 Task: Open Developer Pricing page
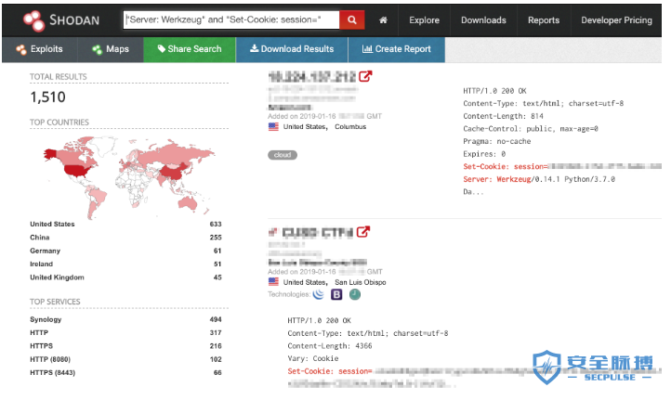click(x=616, y=20)
